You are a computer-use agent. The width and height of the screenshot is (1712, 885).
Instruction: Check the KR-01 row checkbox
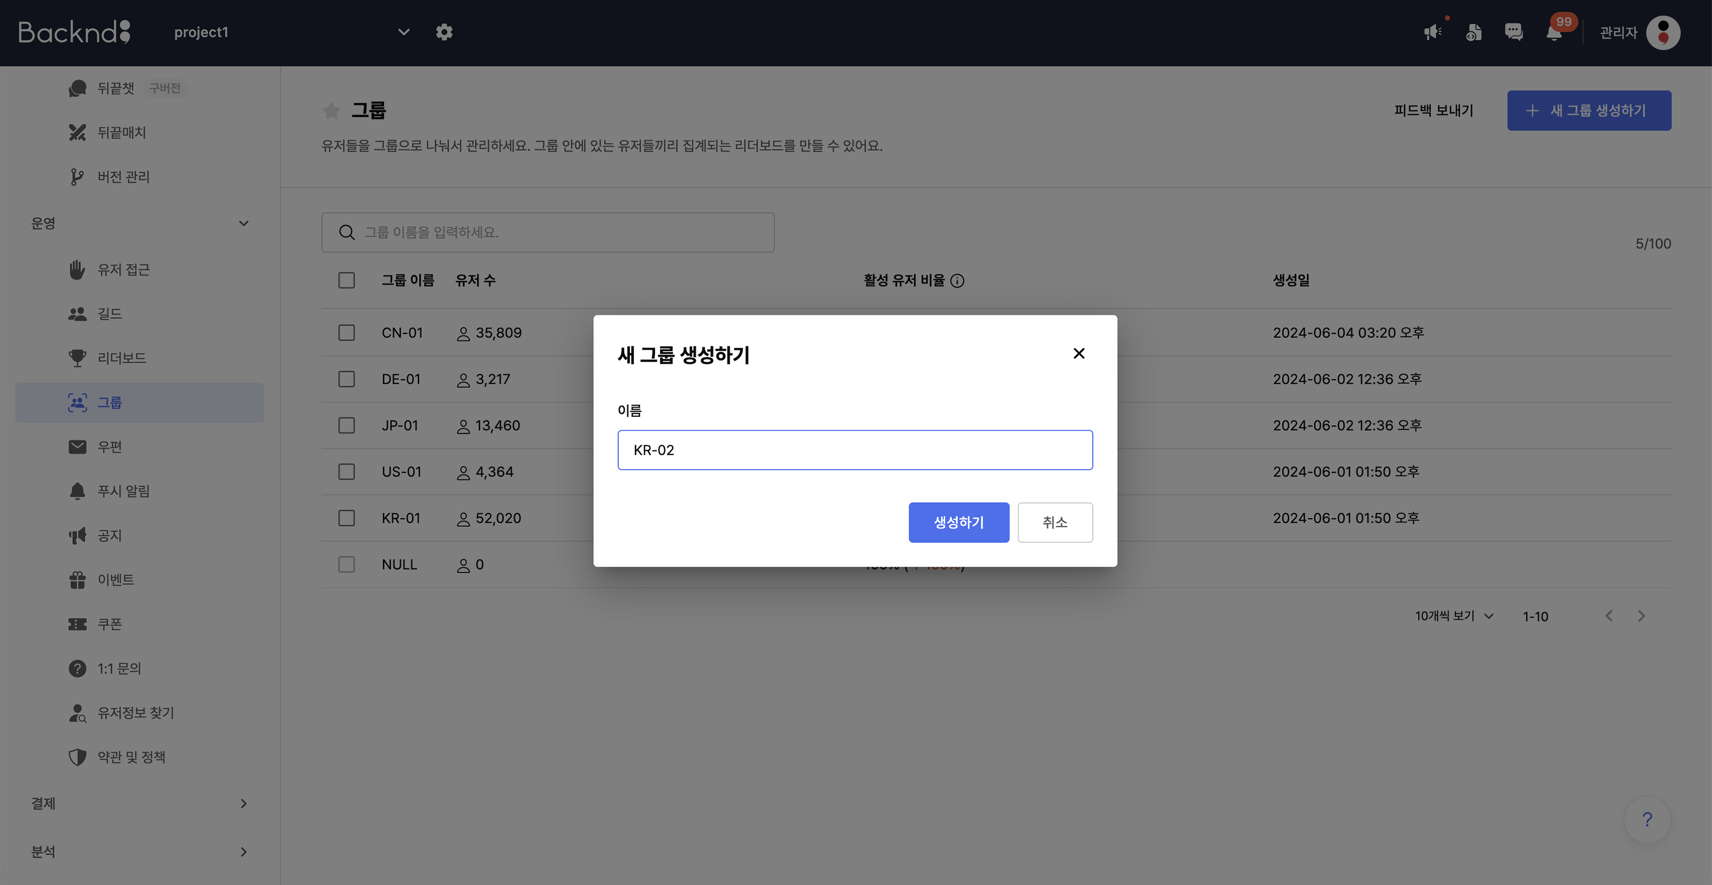pyautogui.click(x=346, y=518)
